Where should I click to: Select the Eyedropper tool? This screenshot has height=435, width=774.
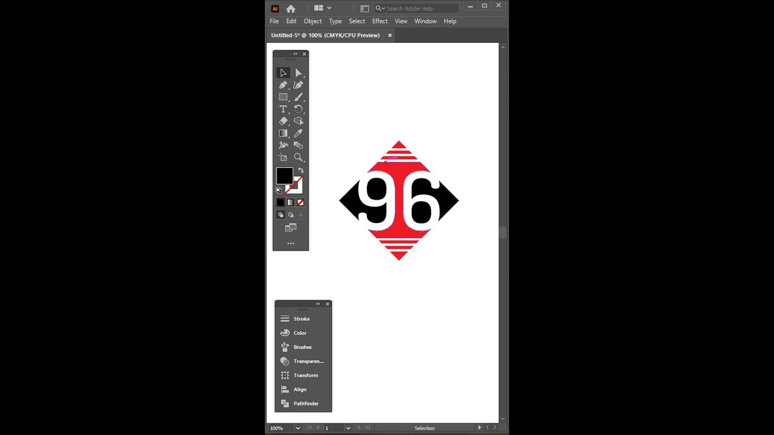click(x=299, y=134)
